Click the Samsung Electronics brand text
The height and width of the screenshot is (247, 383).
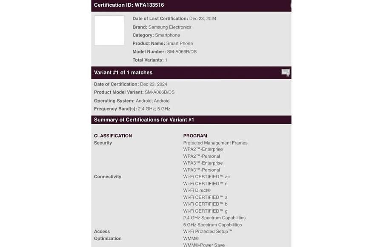(x=170, y=27)
